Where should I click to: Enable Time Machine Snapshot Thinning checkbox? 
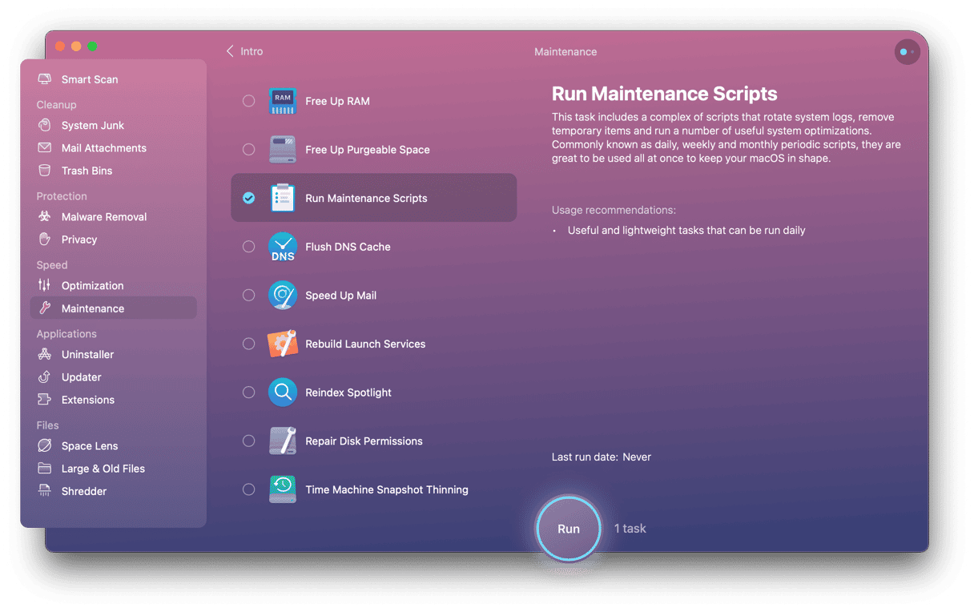point(249,489)
